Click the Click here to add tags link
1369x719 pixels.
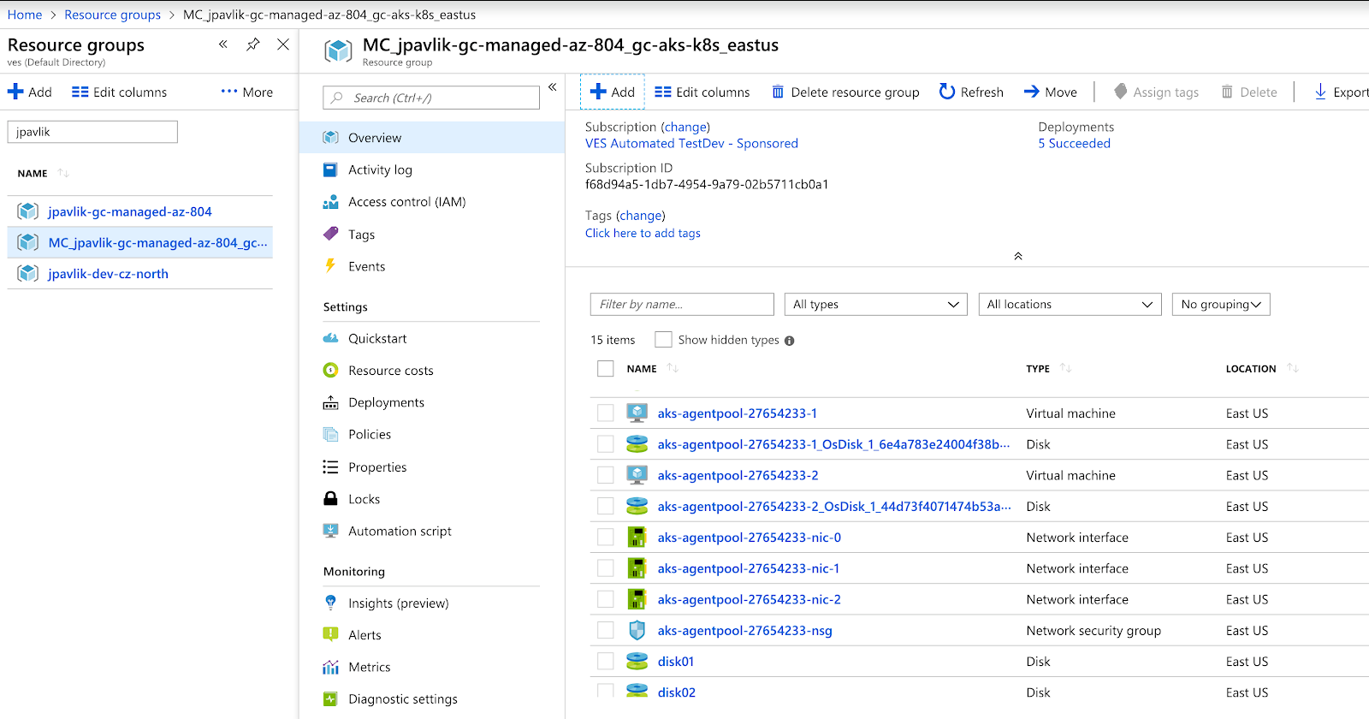(643, 234)
